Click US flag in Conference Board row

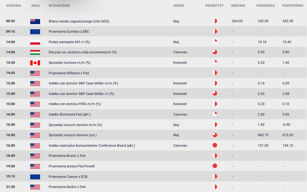(35, 145)
